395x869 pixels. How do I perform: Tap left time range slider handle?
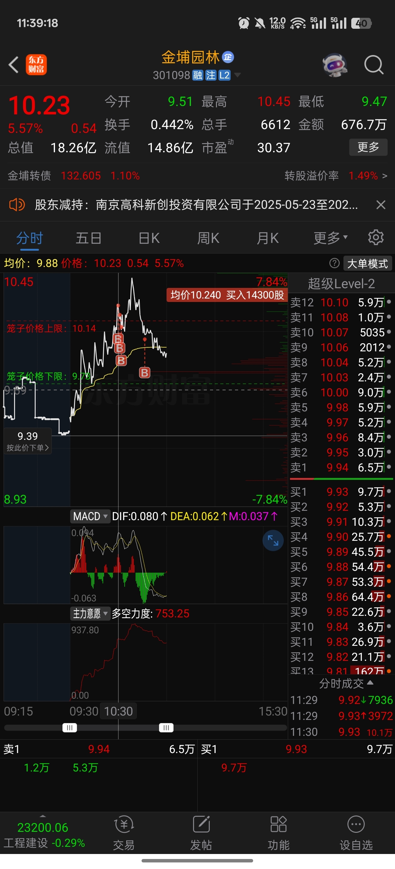point(70,728)
